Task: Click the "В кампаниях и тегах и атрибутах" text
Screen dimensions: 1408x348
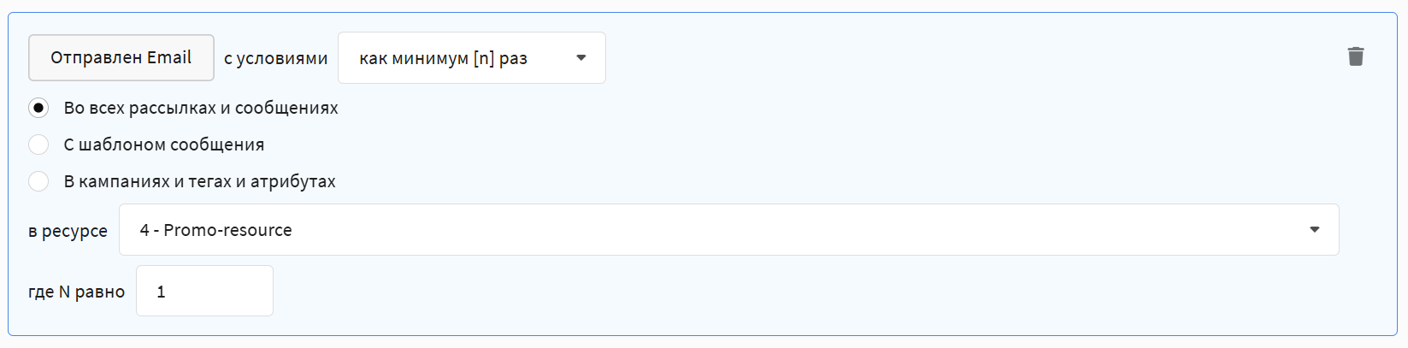Action: point(199,181)
